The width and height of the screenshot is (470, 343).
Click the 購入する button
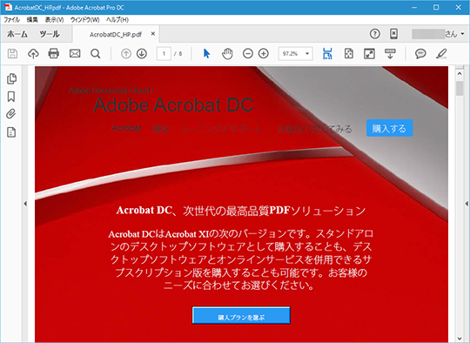tap(389, 128)
